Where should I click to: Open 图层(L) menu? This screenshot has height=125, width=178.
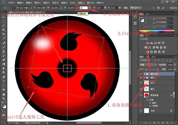[37, 3]
